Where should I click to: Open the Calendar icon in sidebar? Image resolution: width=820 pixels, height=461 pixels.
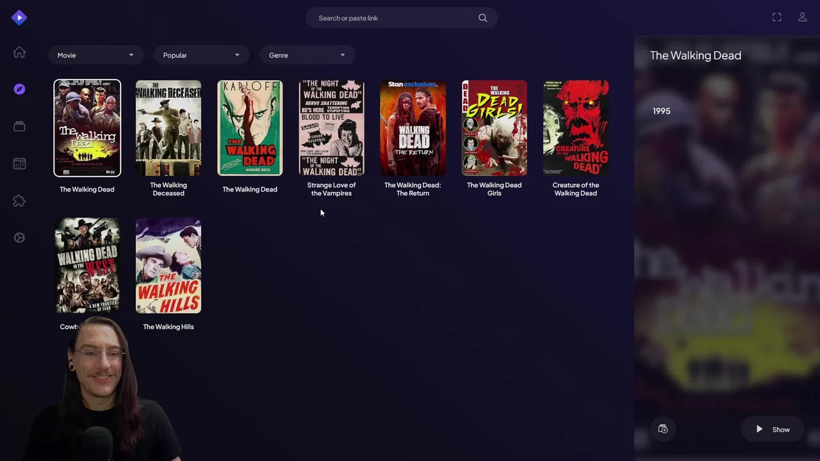[19, 163]
